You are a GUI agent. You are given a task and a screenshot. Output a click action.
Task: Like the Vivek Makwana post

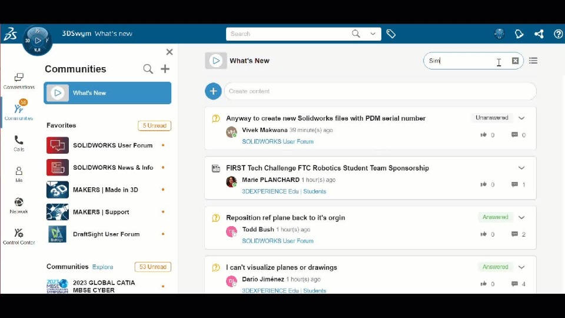pos(484,135)
